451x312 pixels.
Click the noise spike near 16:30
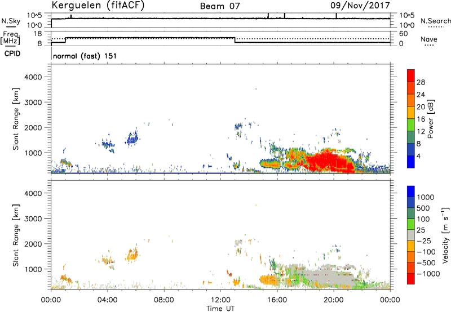(285, 16)
